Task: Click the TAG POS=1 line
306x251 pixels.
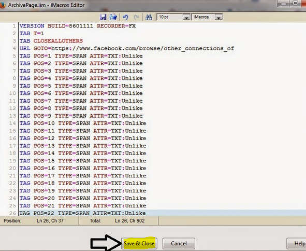Action: pyautogui.click(x=81, y=56)
